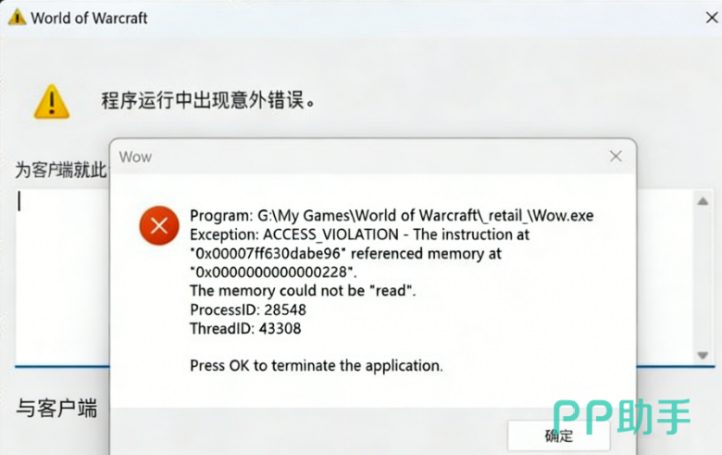The width and height of the screenshot is (722, 455).
Task: Click the World of Warcraft window title text
Action: (89, 18)
